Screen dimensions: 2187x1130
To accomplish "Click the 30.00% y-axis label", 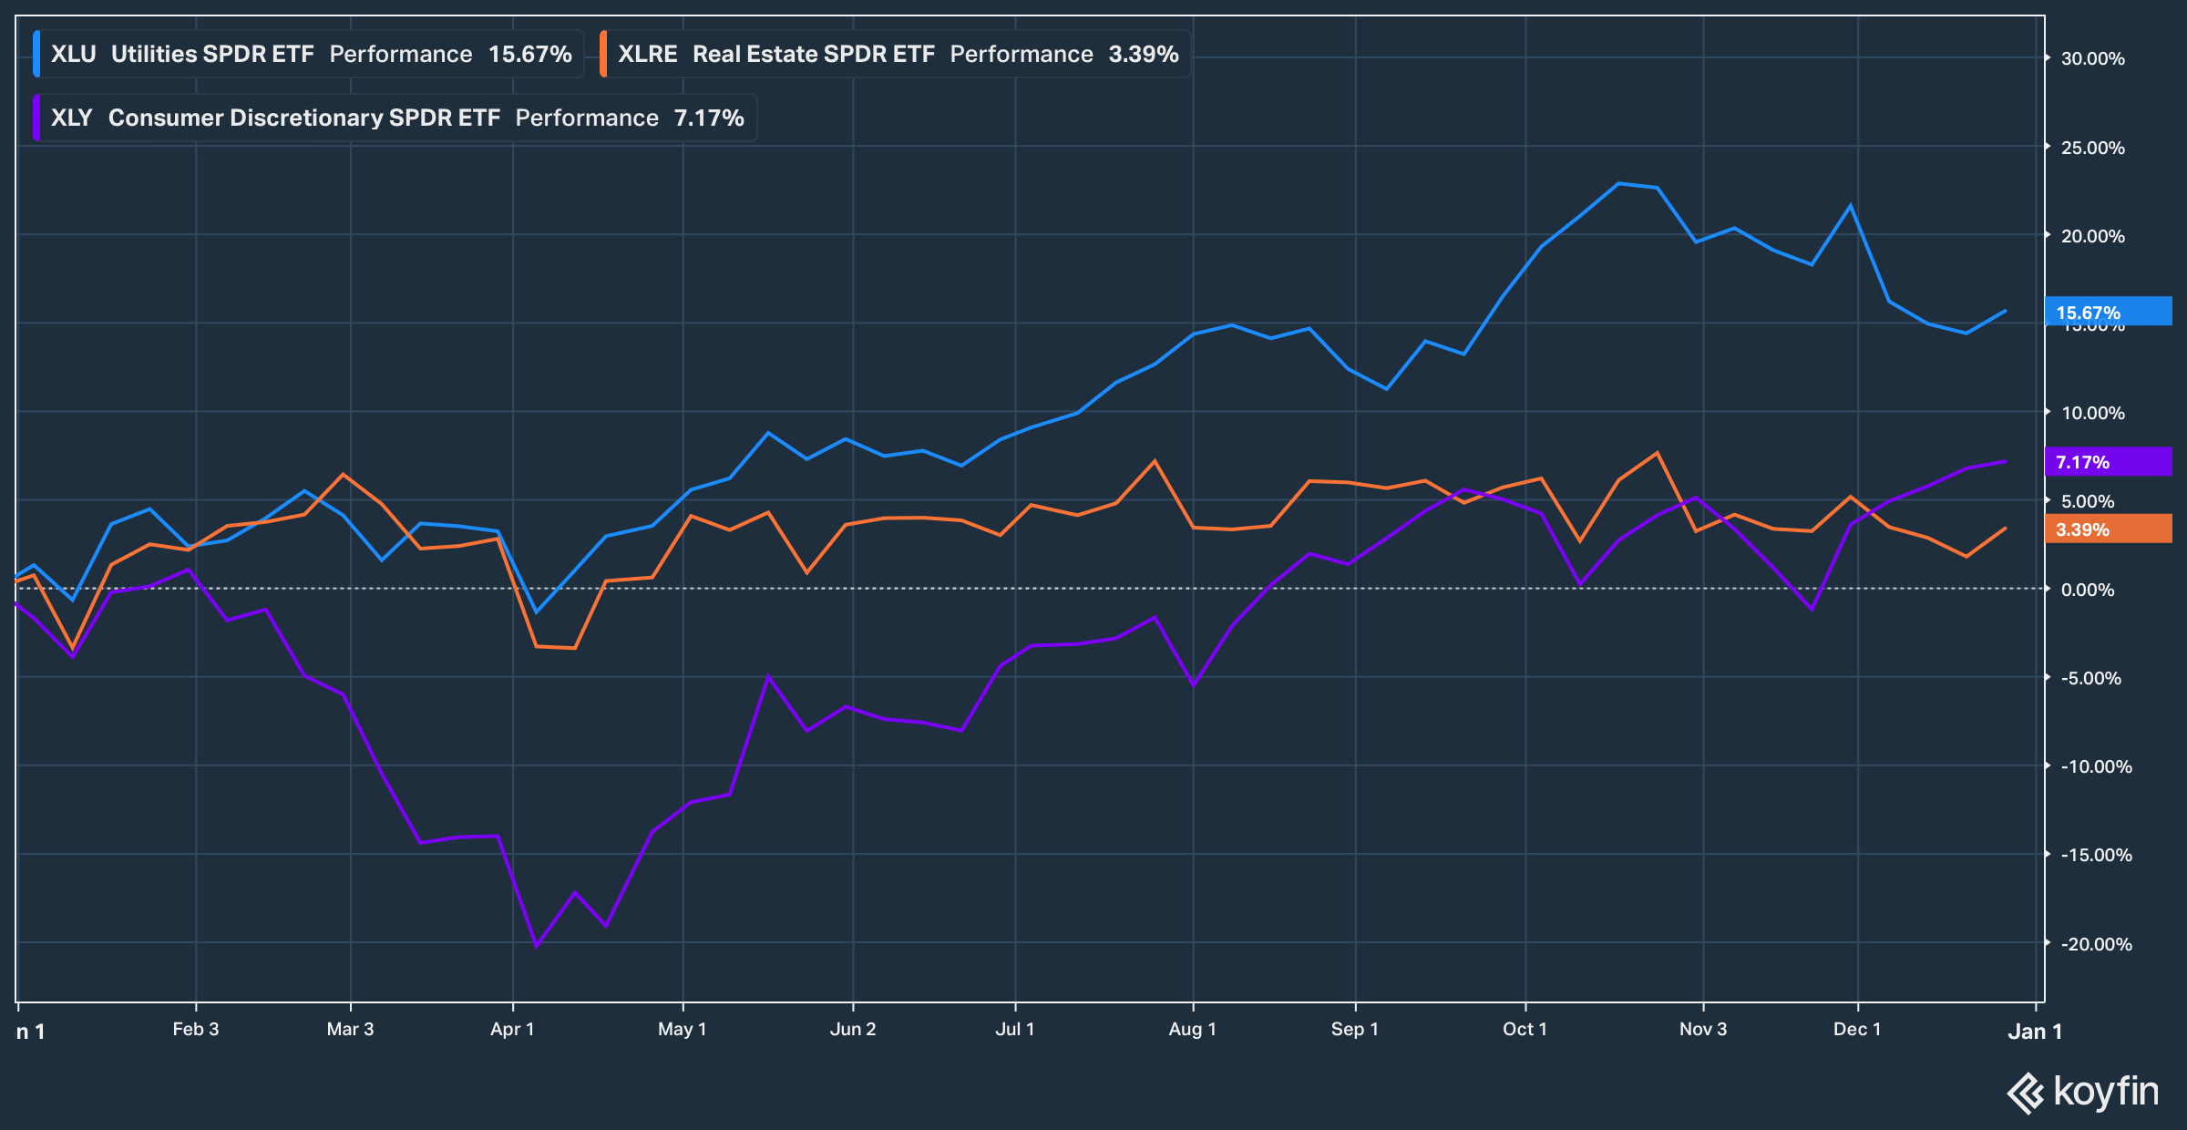I will pyautogui.click(x=2092, y=58).
